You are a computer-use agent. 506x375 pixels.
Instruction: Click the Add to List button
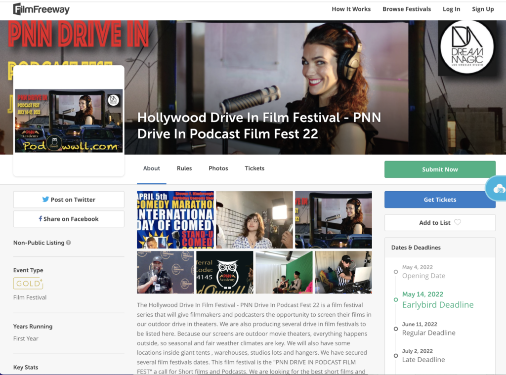tap(440, 223)
